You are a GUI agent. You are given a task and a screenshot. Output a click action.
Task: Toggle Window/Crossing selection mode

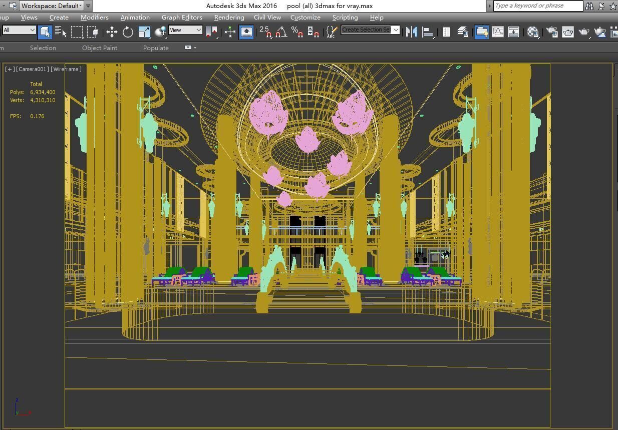[93, 32]
